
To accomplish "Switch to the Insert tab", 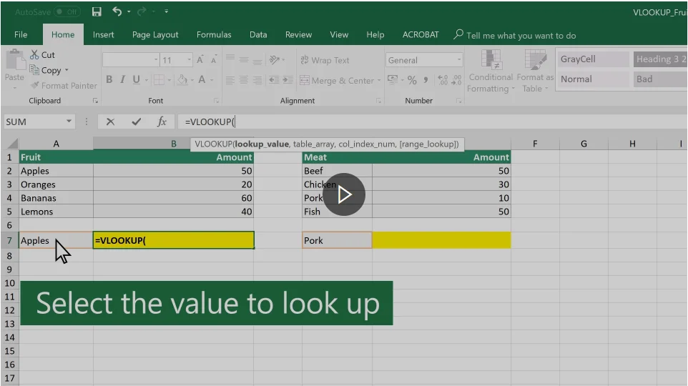I will [x=103, y=34].
